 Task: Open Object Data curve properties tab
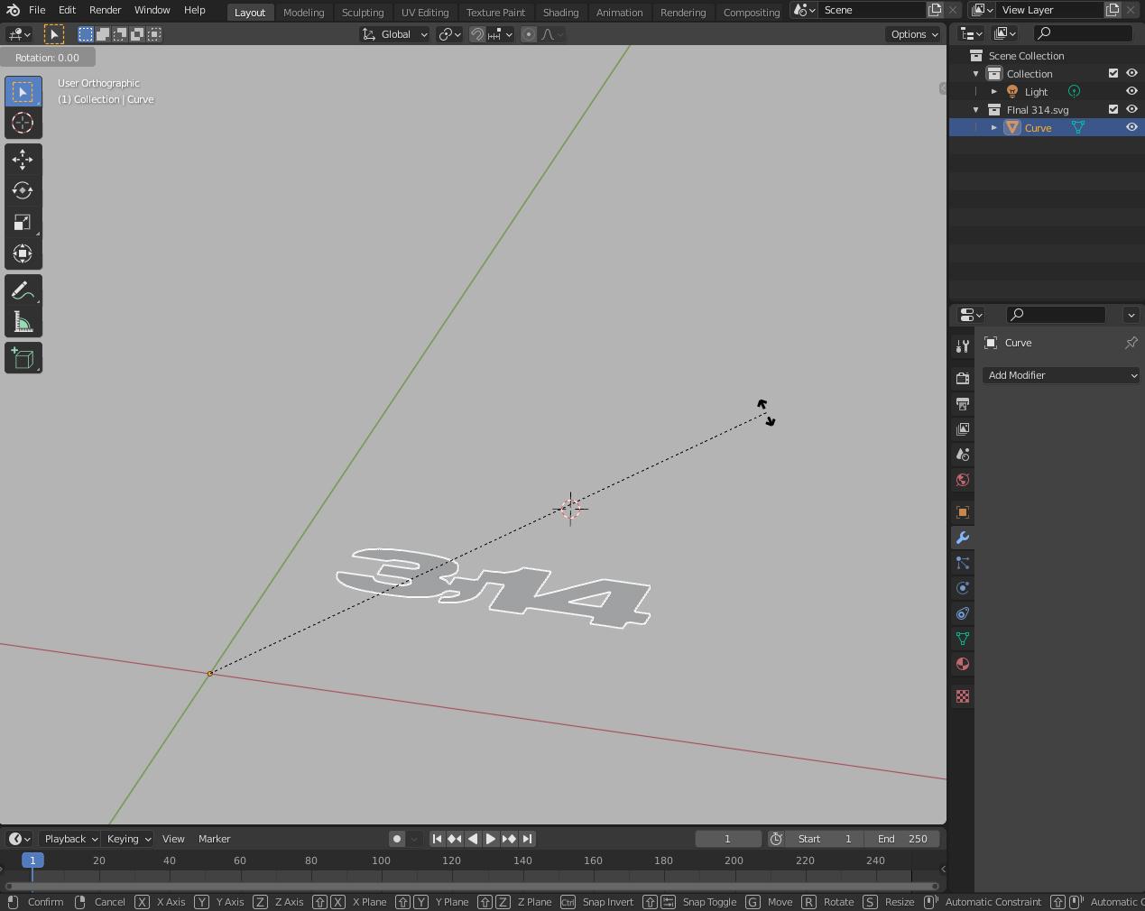tap(963, 639)
